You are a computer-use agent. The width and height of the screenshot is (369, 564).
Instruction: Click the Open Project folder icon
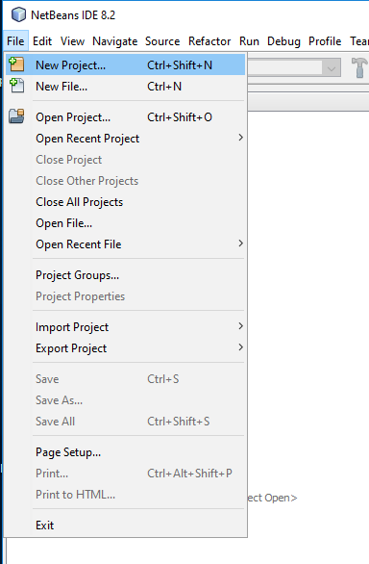[16, 116]
